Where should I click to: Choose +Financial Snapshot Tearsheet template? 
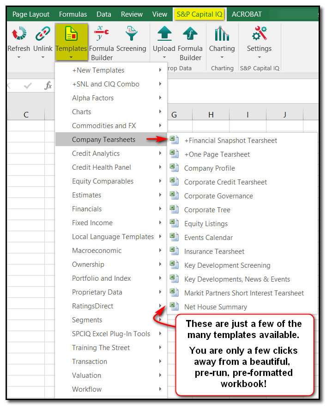(242, 140)
